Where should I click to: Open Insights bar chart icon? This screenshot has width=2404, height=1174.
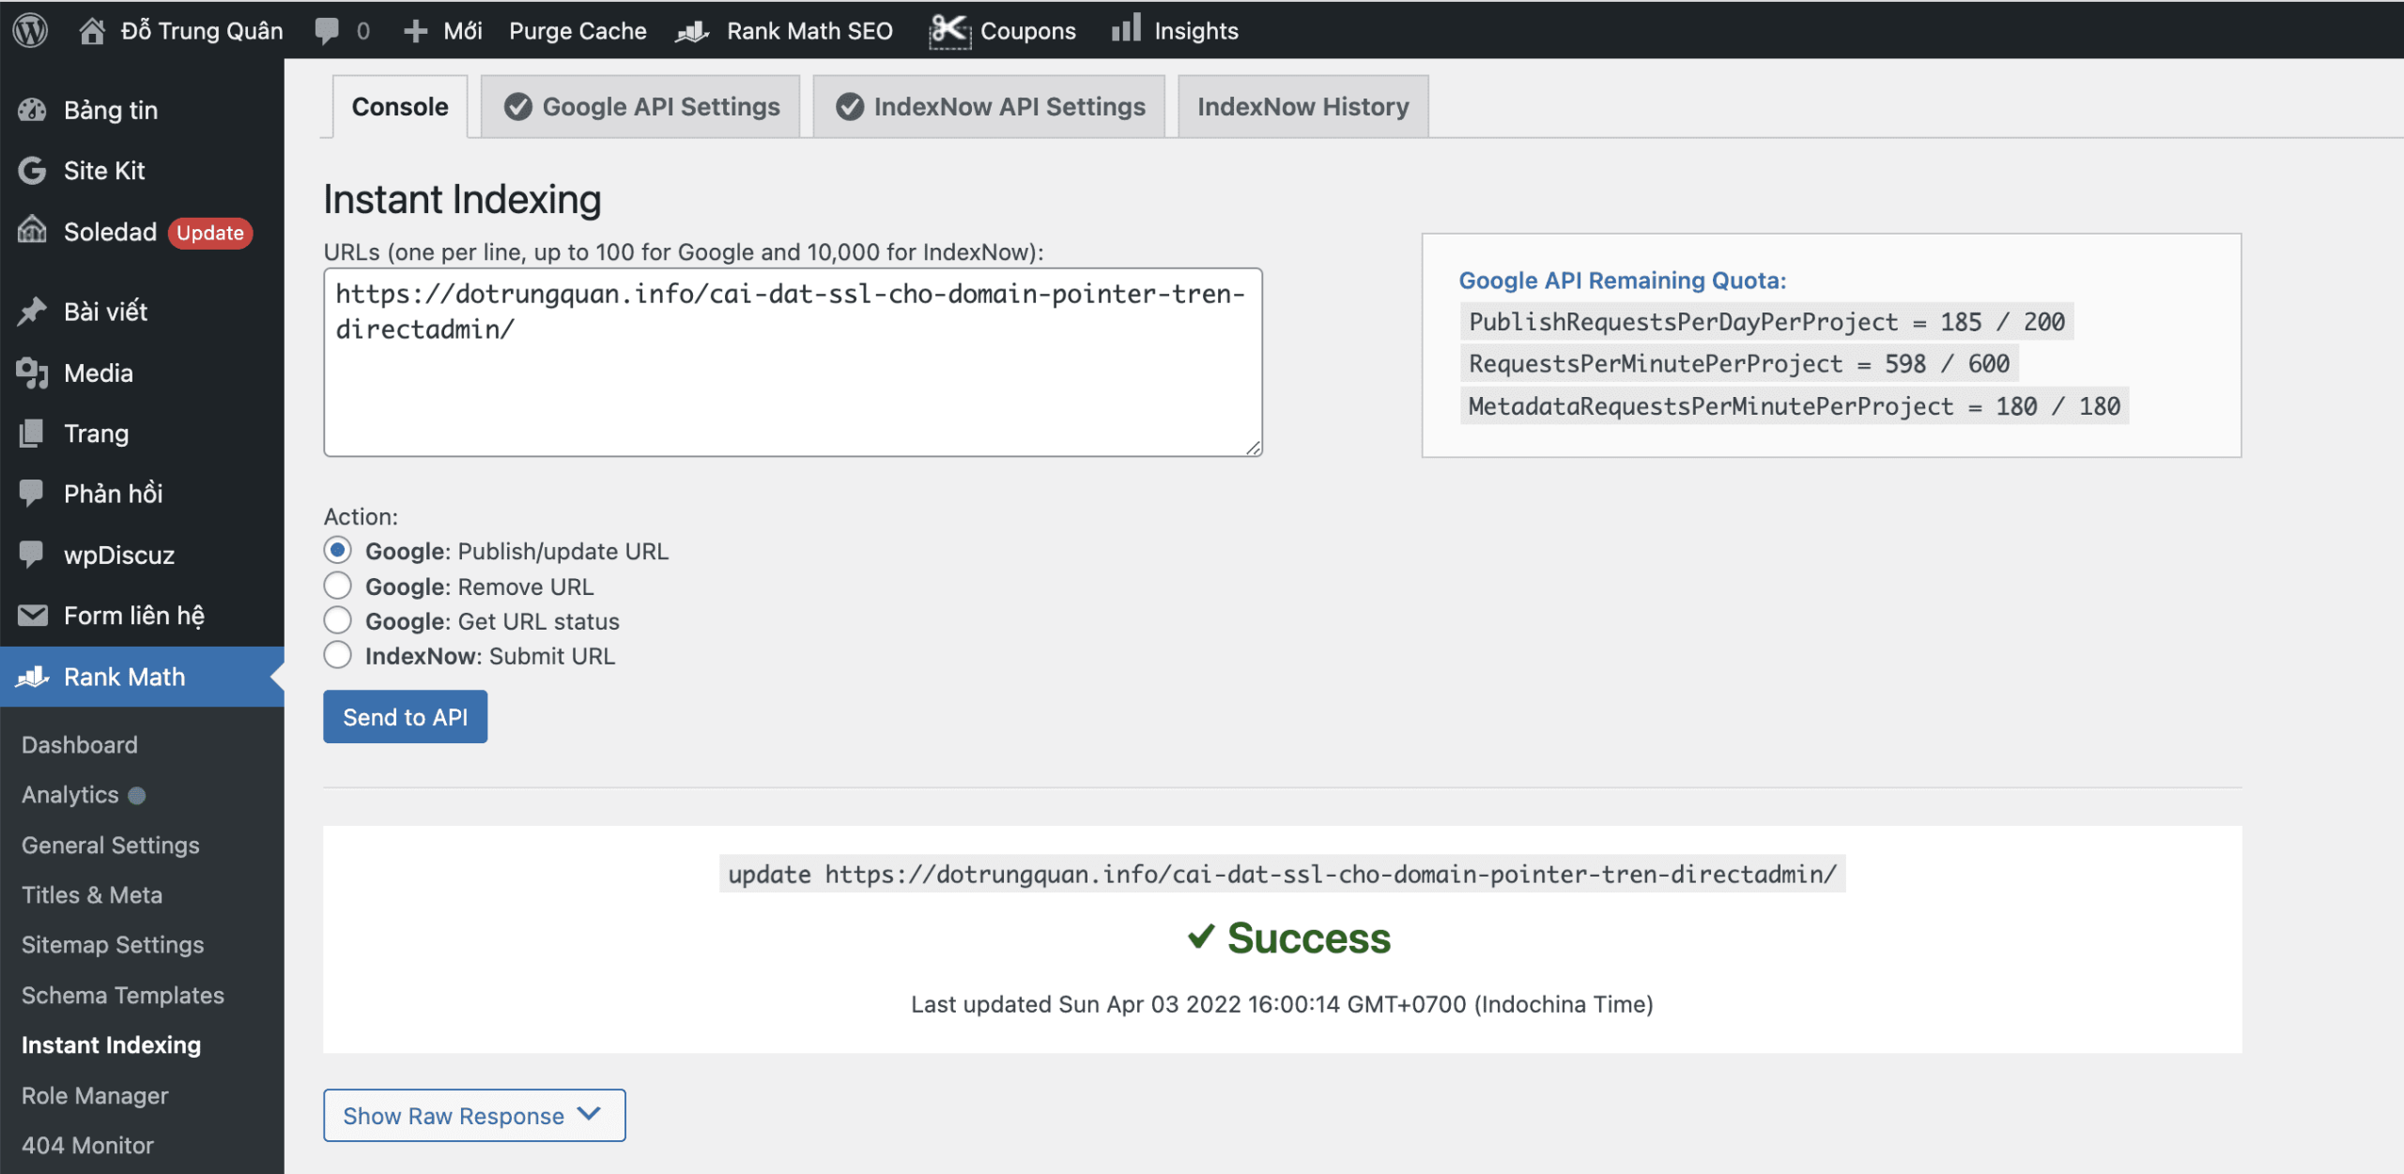[x=1126, y=28]
